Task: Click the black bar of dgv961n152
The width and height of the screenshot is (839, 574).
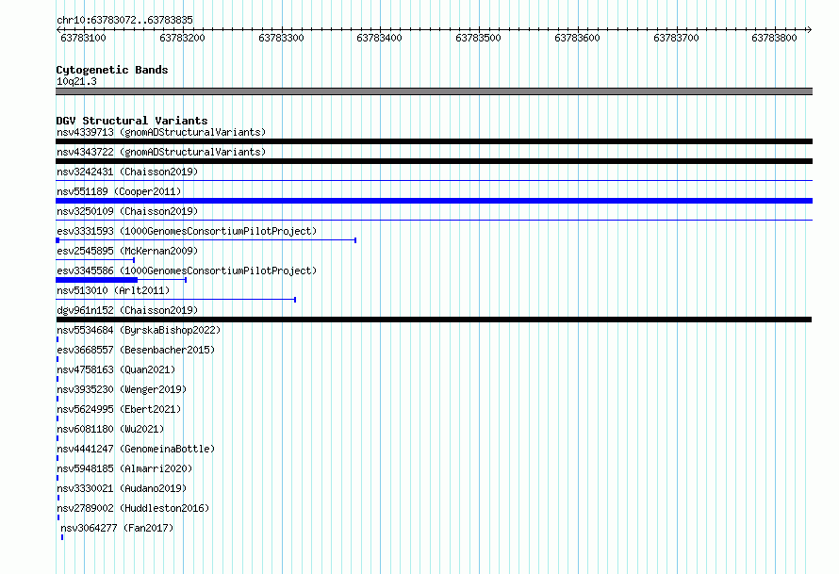Action: coord(434,320)
